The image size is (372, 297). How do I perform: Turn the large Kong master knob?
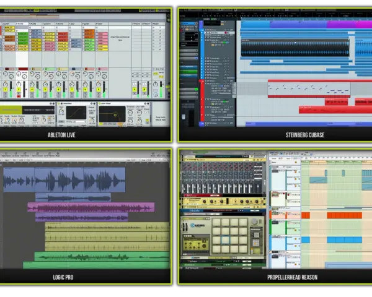click(254, 222)
